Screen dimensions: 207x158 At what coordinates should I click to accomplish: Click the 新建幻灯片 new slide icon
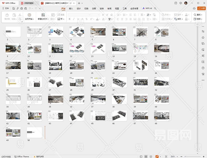click(43, 15)
